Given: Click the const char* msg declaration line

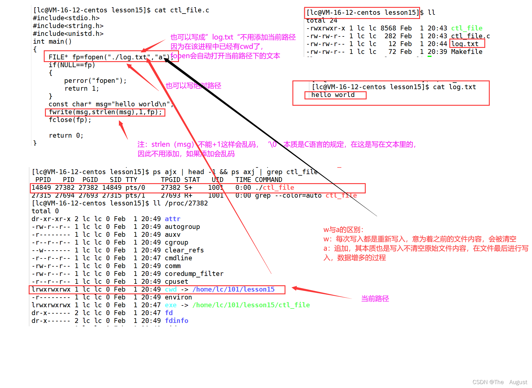Looking at the screenshot, I should 111,104.
